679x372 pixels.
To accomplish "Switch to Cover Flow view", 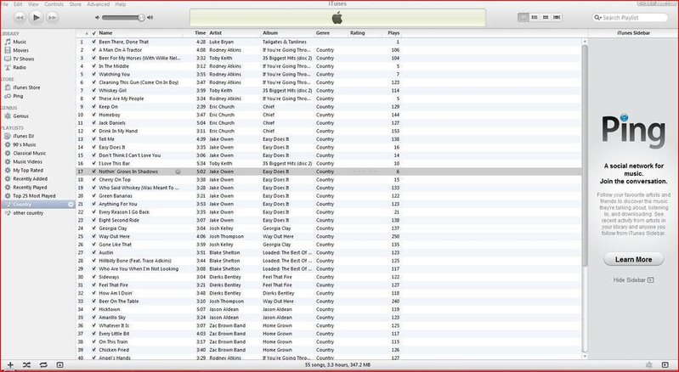I will 557,17.
